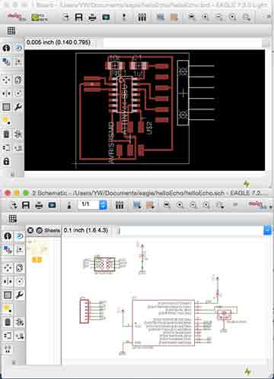Click the board editor command input field

[x=182, y=43]
